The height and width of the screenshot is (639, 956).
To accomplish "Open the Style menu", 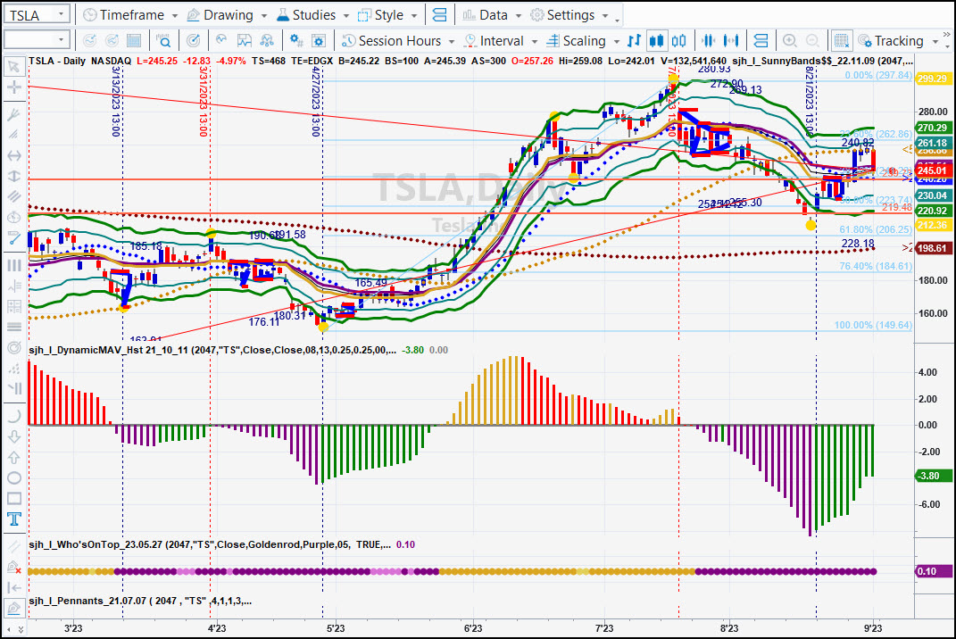I will click(387, 14).
